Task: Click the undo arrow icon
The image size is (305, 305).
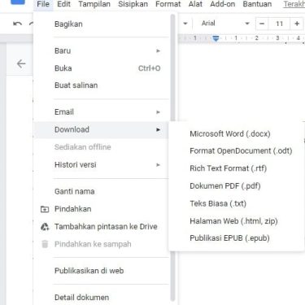Action: coord(17,24)
